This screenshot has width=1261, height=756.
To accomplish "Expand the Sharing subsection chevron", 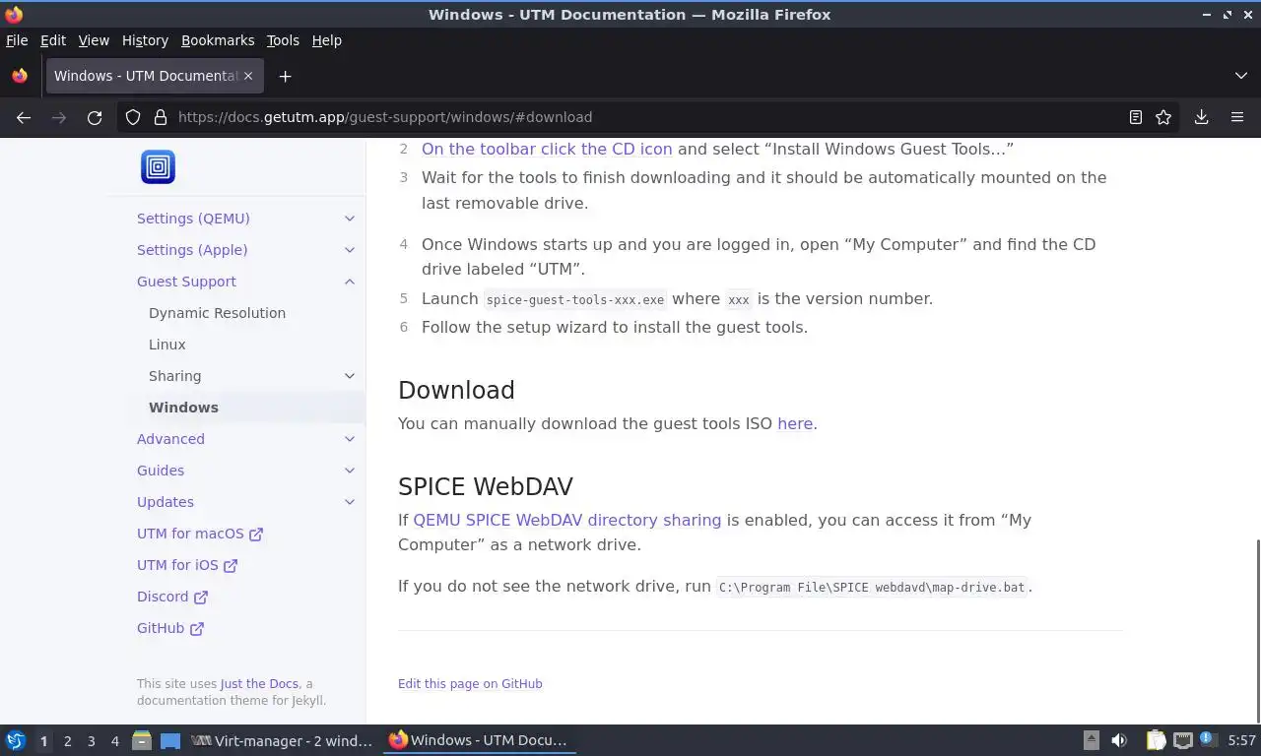I will tap(349, 376).
